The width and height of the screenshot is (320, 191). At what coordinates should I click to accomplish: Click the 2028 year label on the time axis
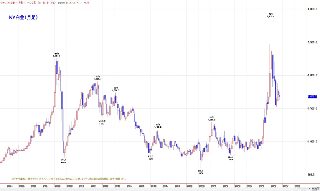click(297, 186)
